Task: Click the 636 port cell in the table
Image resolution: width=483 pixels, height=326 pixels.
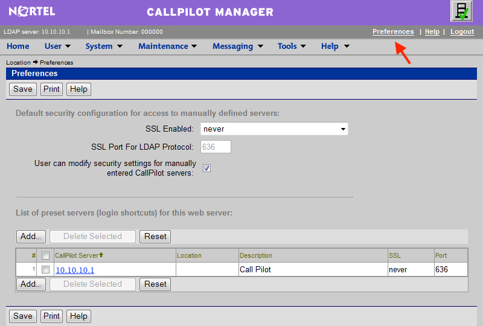Action: coord(451,270)
